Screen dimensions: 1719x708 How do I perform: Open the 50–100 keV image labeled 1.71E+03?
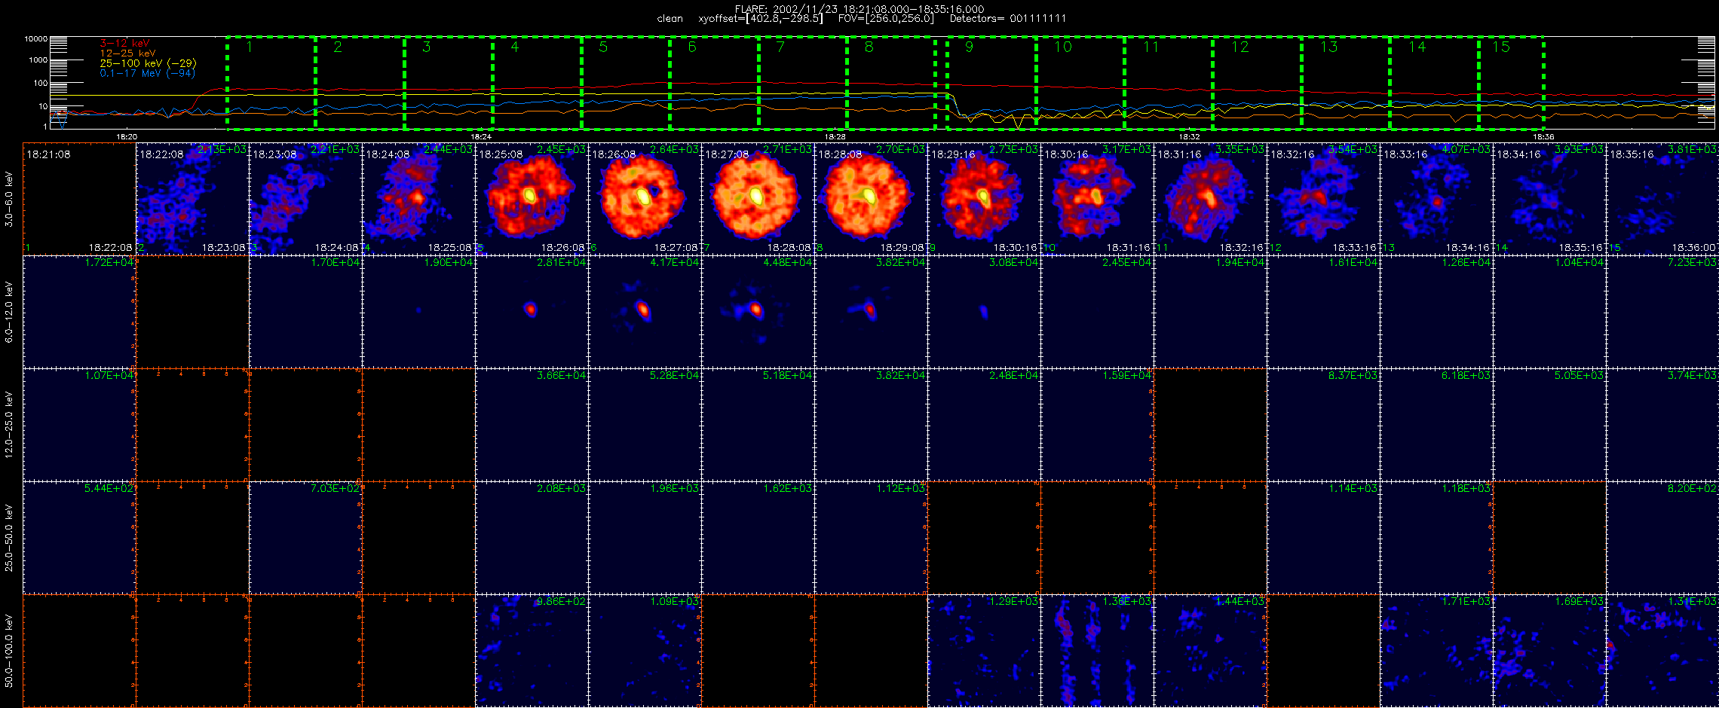point(1436,650)
